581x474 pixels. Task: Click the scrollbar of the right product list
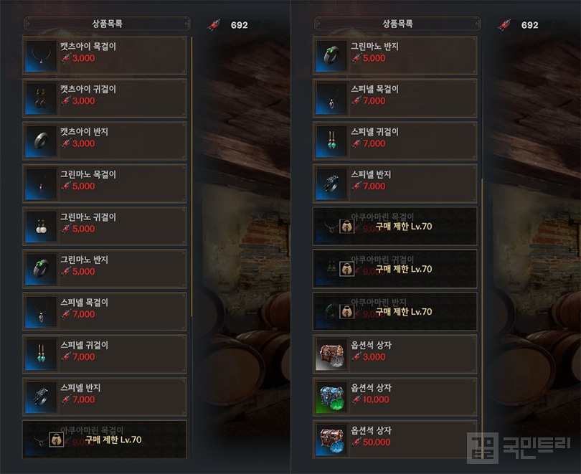(482, 318)
